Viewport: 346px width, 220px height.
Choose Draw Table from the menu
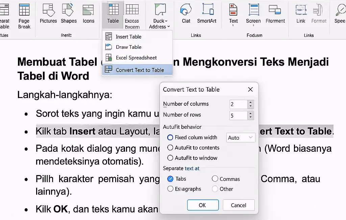(137, 47)
